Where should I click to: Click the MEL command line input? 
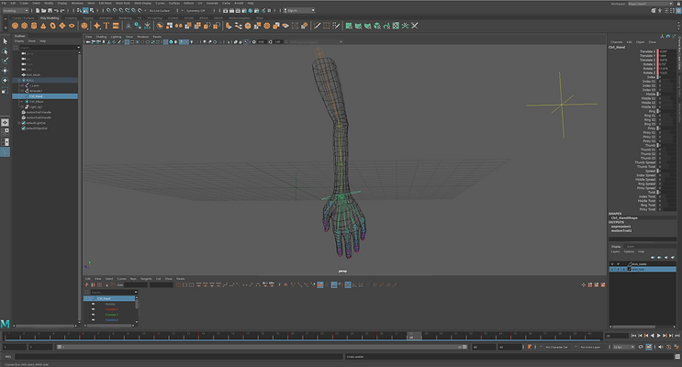(x=178, y=357)
